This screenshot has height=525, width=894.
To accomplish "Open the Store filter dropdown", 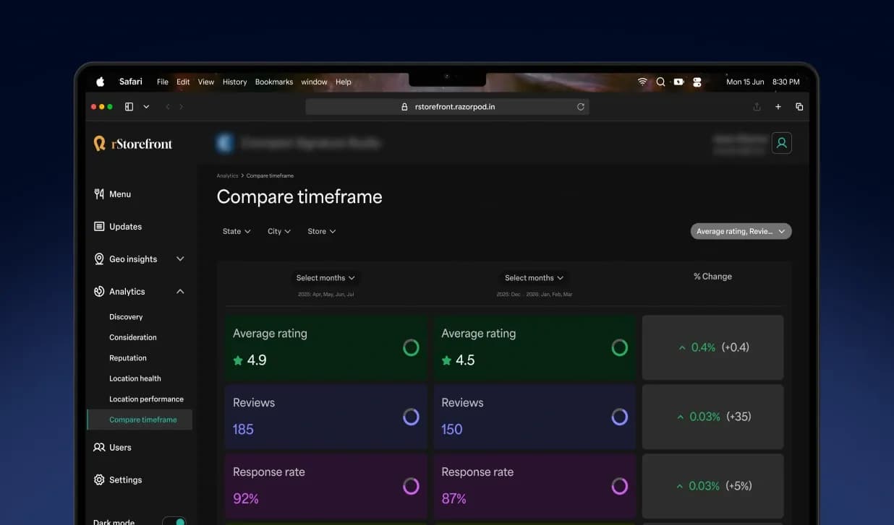I will click(x=322, y=232).
